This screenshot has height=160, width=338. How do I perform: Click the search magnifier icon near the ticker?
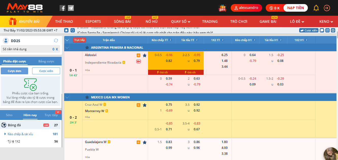(x=73, y=30)
